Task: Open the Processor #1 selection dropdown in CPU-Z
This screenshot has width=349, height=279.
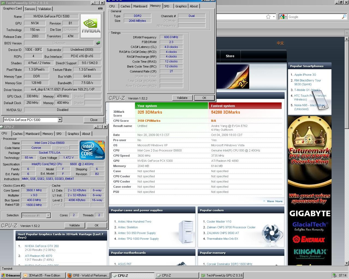Action: [48, 216]
